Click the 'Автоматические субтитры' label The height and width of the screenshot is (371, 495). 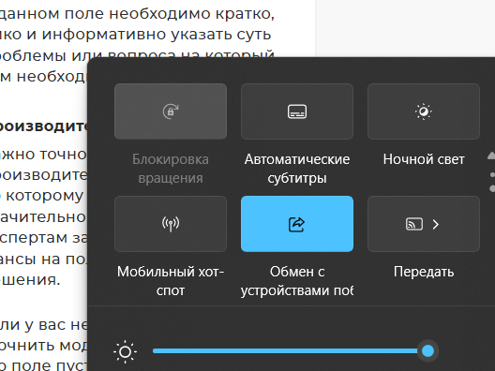297,169
